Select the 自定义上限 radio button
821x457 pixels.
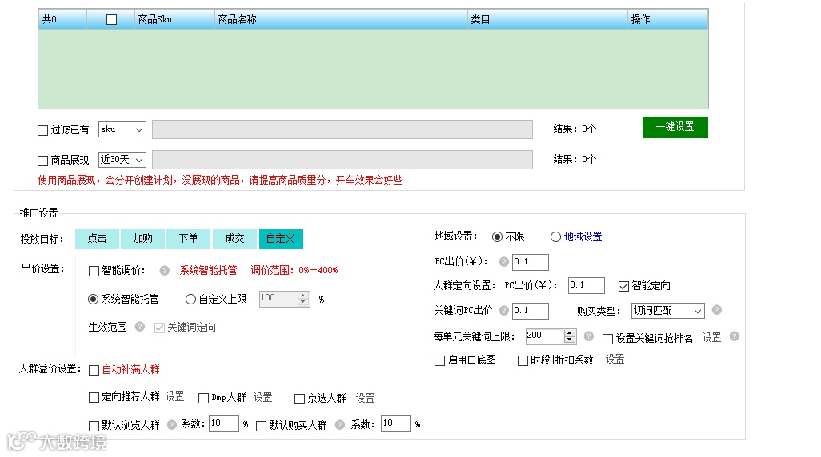190,299
